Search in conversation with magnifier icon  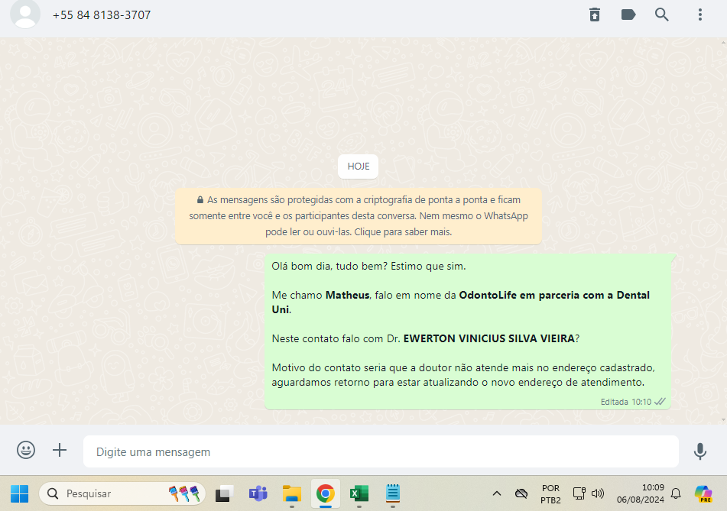[661, 15]
